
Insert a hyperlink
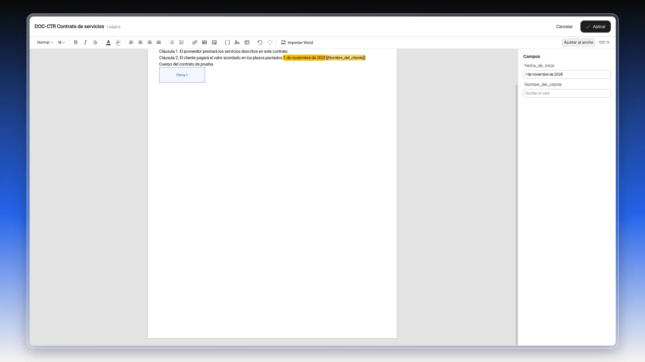point(195,43)
